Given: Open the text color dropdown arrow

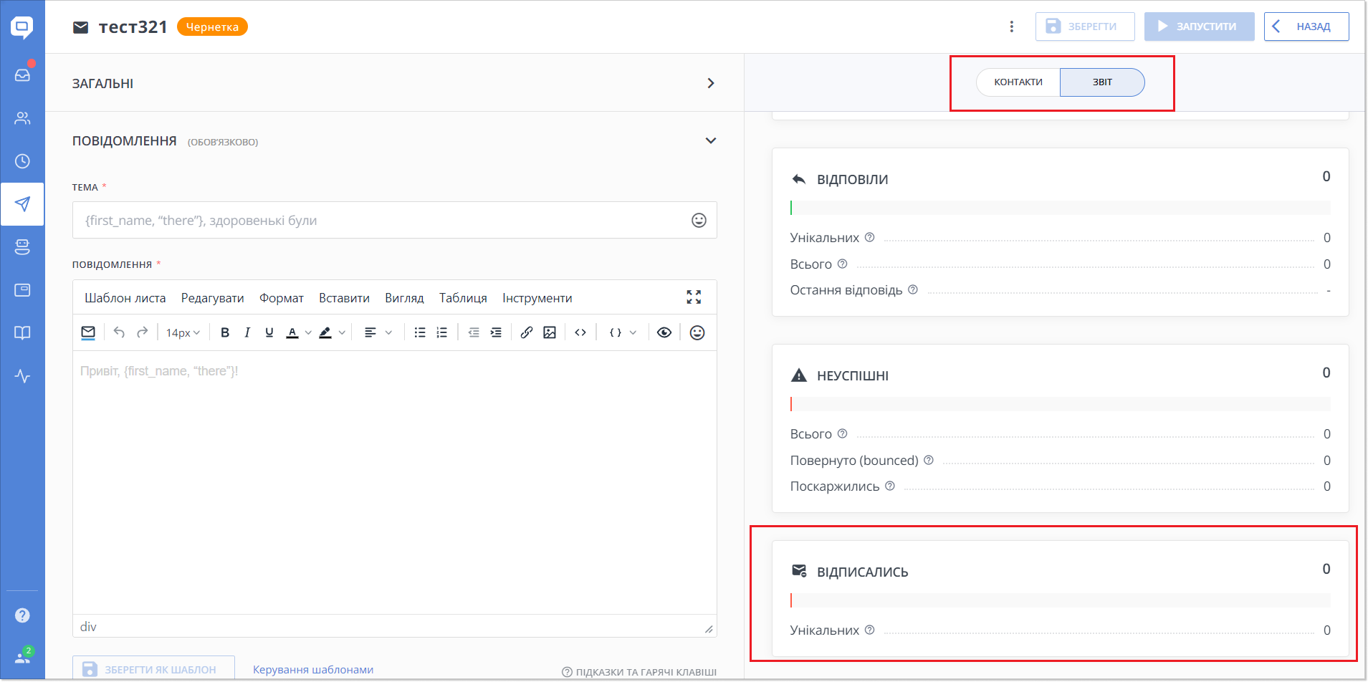Looking at the screenshot, I should 308,332.
